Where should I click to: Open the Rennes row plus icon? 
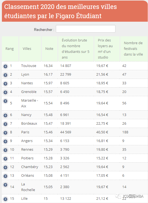click(x=5, y=150)
